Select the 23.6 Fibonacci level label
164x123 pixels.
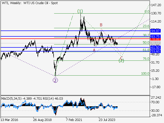pyautogui.click(x=146, y=26)
